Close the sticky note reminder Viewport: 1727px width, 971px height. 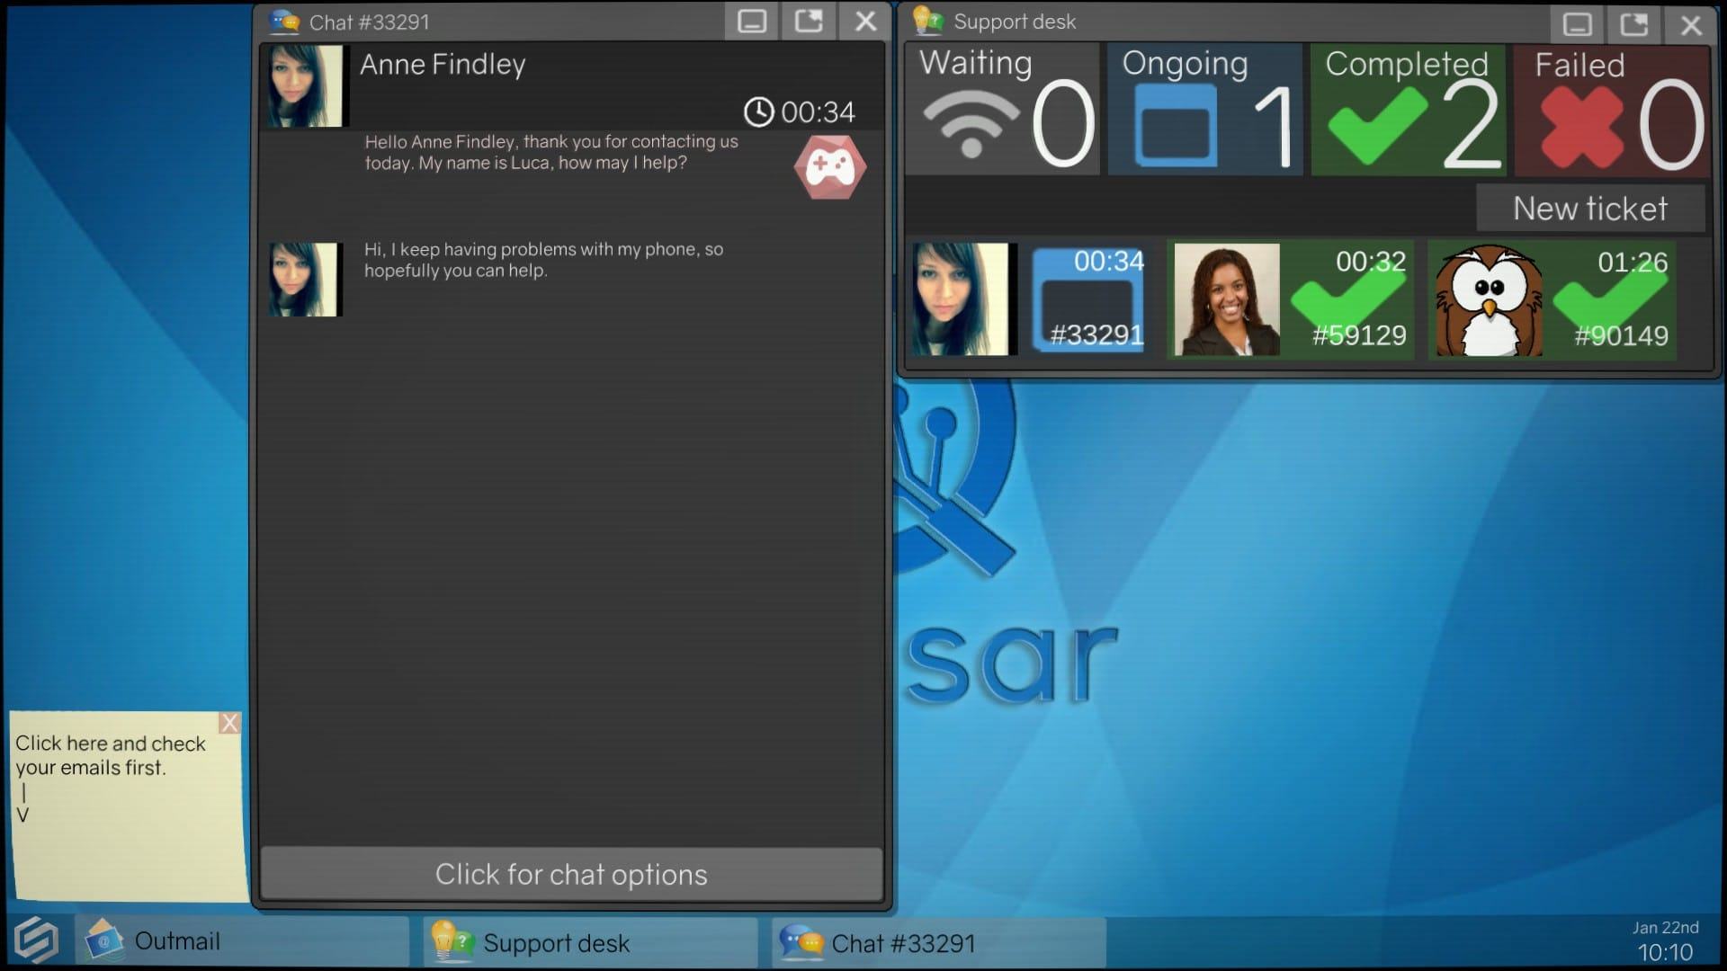coord(229,723)
